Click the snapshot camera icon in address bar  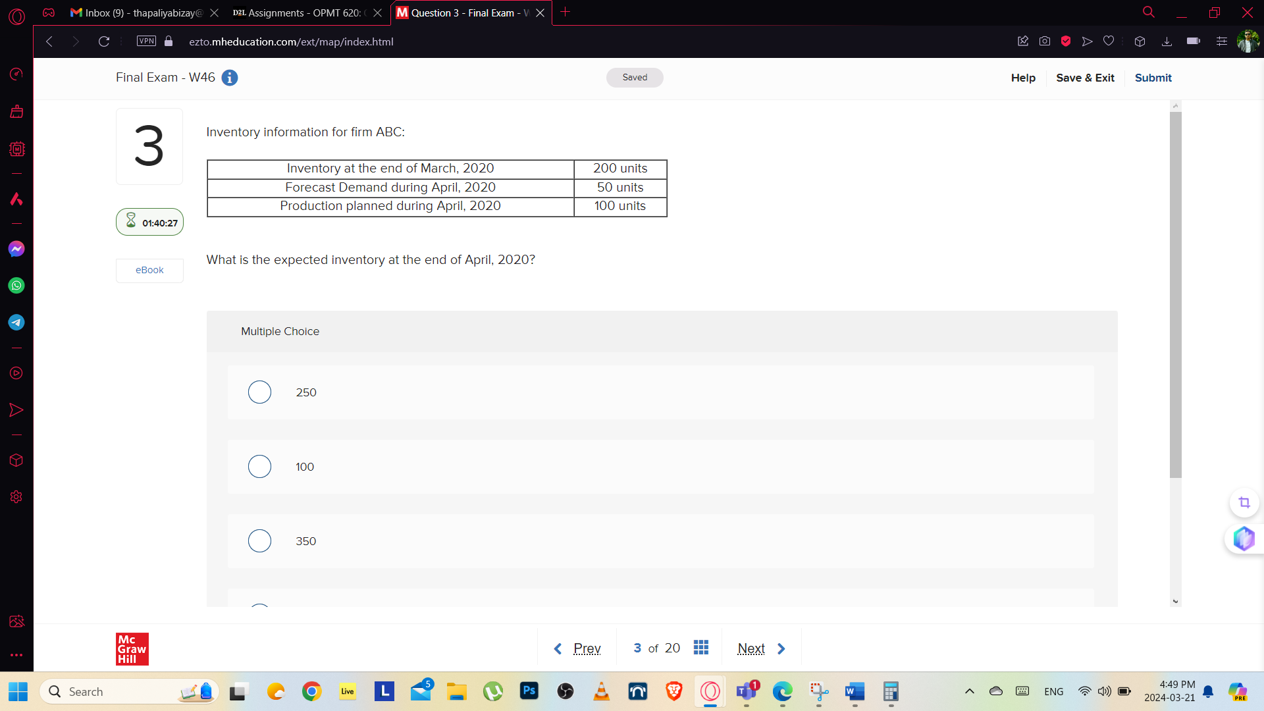[1045, 41]
